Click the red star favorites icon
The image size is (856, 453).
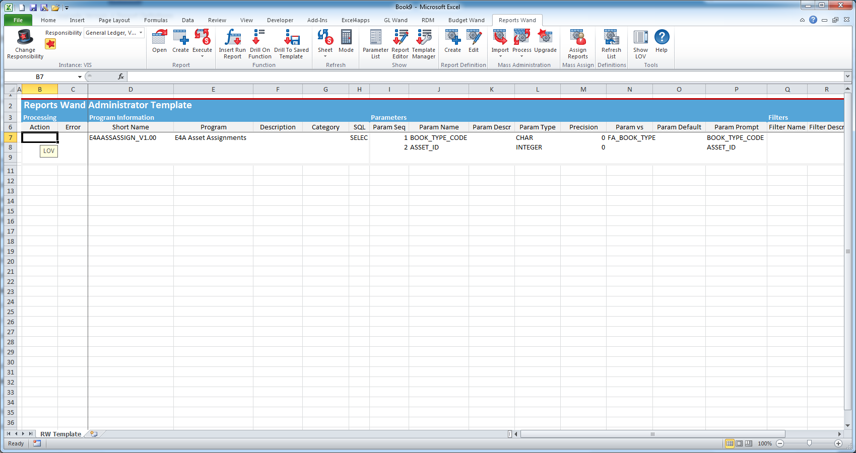pos(50,44)
